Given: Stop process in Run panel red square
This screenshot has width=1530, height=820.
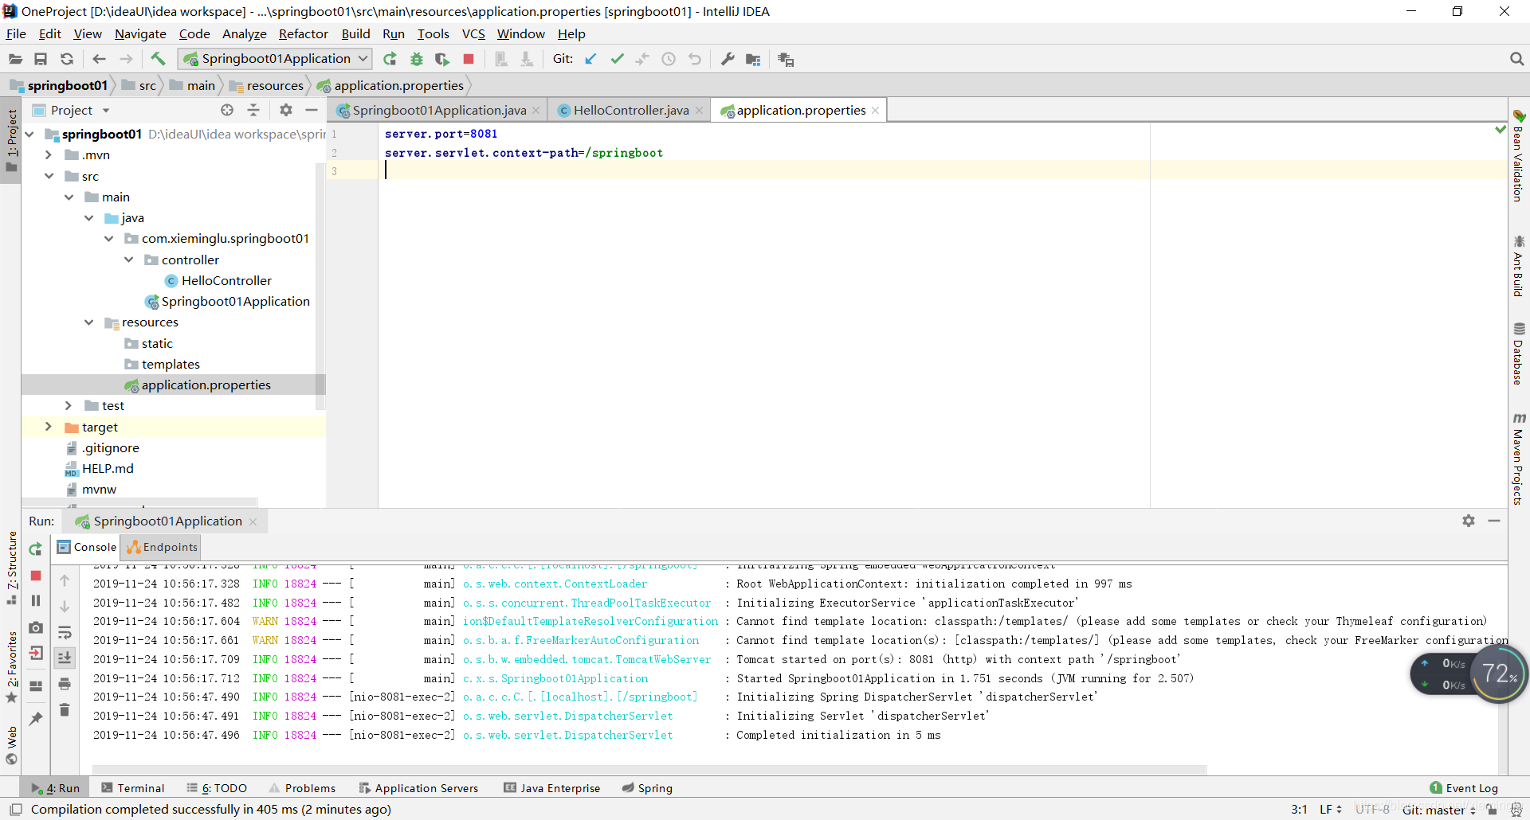Looking at the screenshot, I should 36,575.
